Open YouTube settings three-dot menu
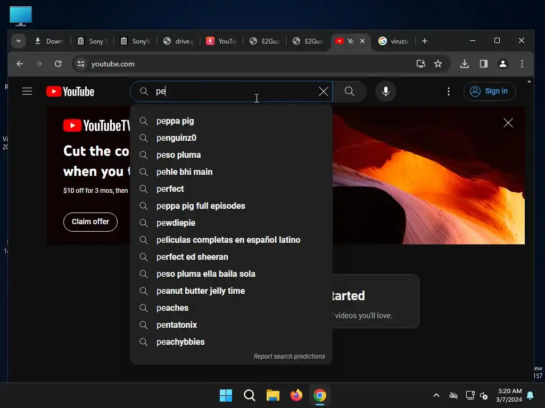This screenshot has width=545, height=408. [448, 91]
